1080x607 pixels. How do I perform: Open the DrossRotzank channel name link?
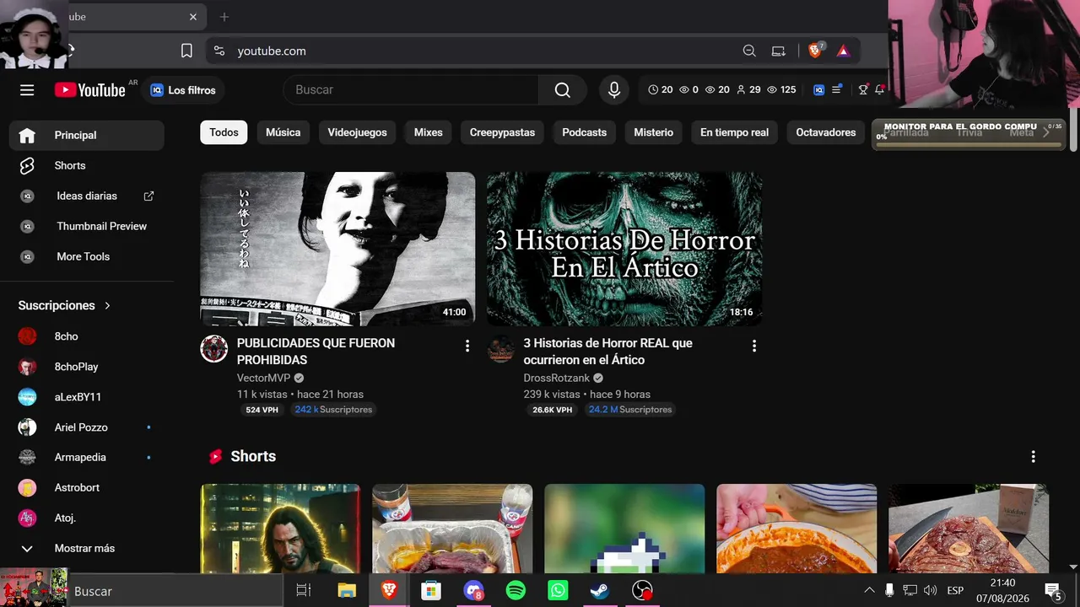[557, 379]
